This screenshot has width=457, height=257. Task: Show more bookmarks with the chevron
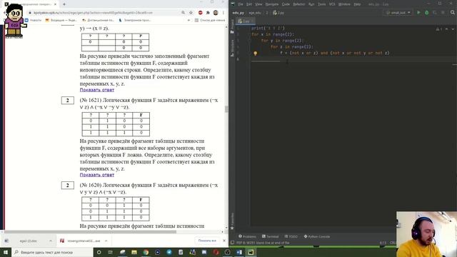tap(189, 21)
